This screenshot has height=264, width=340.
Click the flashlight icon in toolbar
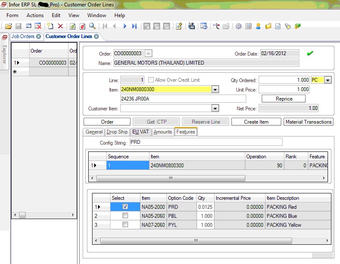(x=288, y=26)
